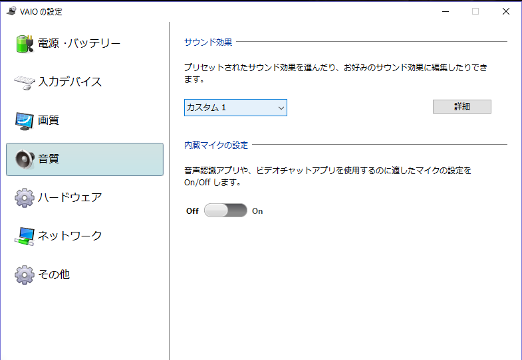Click the On label of the mic switch

click(257, 211)
